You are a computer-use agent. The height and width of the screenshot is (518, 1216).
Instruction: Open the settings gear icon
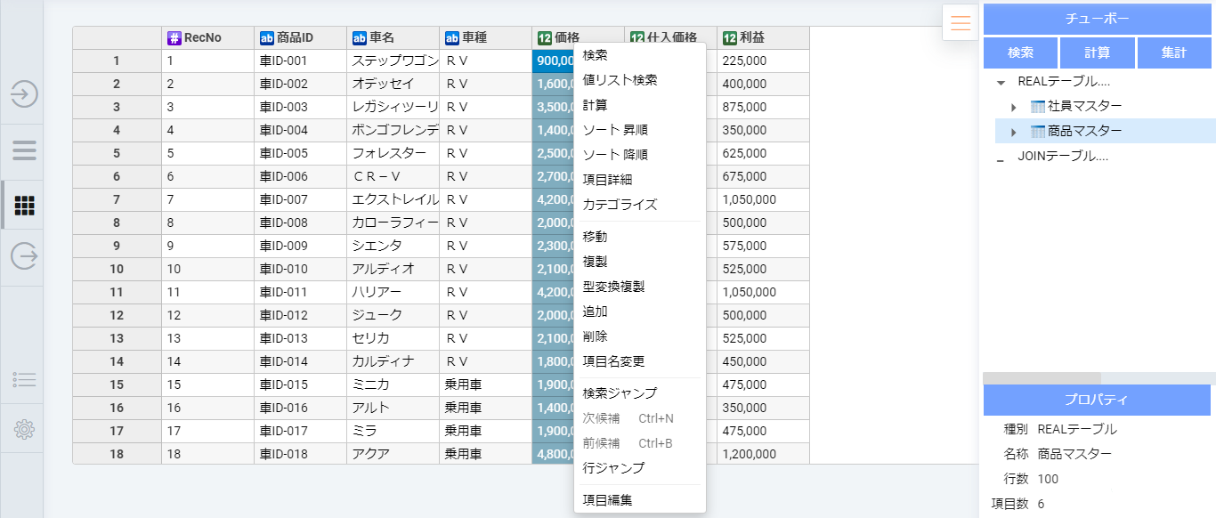coord(22,428)
